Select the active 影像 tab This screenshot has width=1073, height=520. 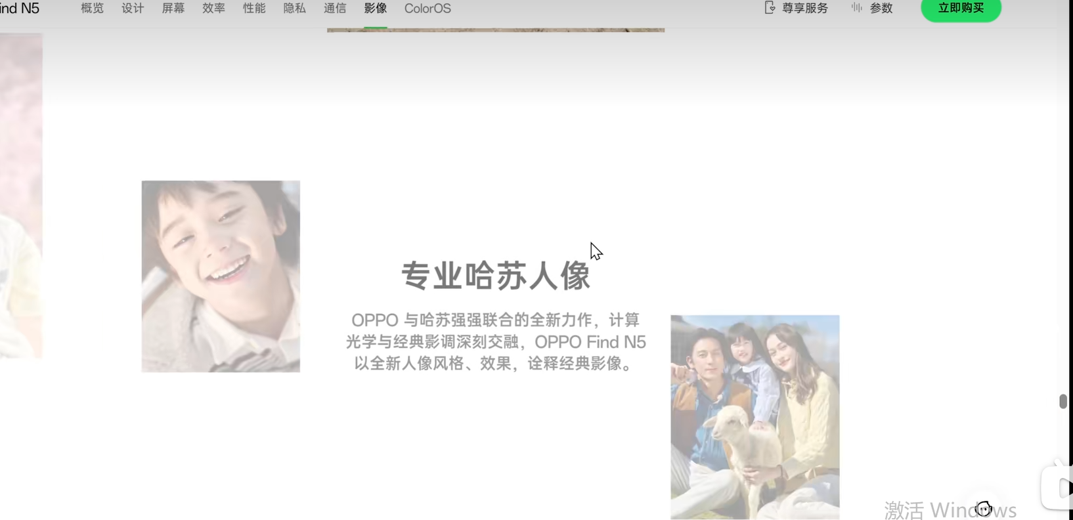376,9
